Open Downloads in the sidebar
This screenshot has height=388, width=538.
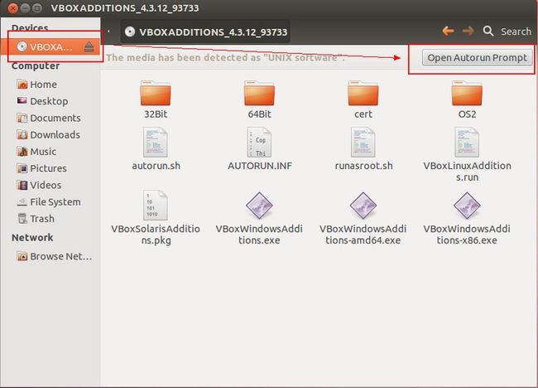click(50, 134)
